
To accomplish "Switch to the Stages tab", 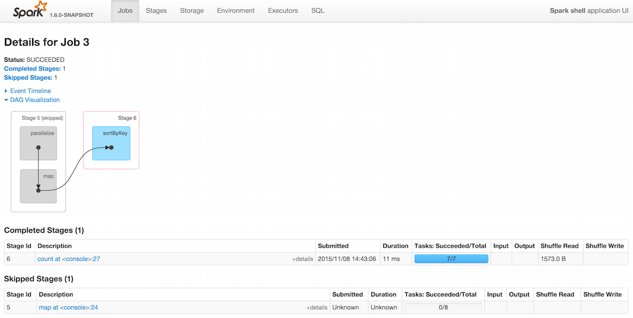I will [x=156, y=10].
